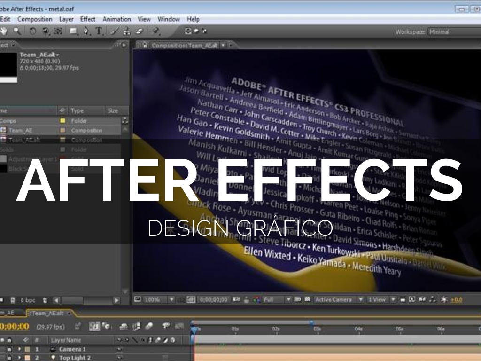Image resolution: width=481 pixels, height=361 pixels.
Task: Select the Hand tool in the toolbar
Action: 4,31
